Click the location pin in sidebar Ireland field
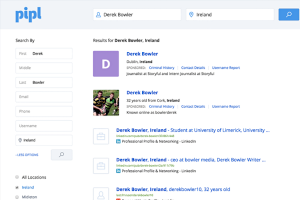Screen dimensions: 300x200 (20, 140)
